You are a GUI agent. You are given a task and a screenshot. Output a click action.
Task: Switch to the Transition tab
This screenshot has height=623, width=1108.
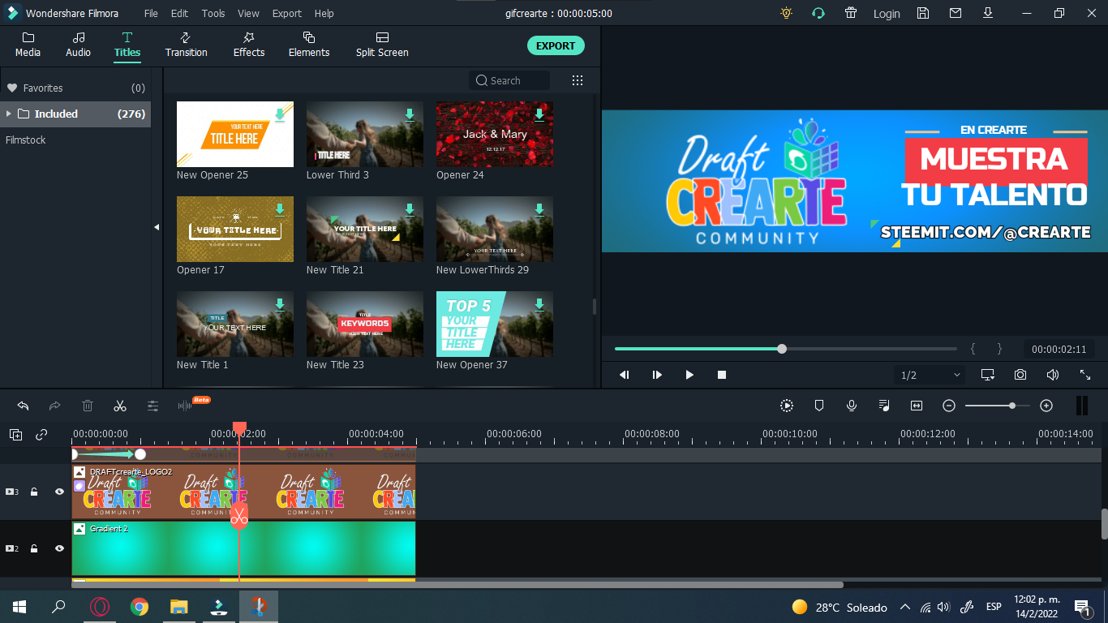pyautogui.click(x=186, y=45)
